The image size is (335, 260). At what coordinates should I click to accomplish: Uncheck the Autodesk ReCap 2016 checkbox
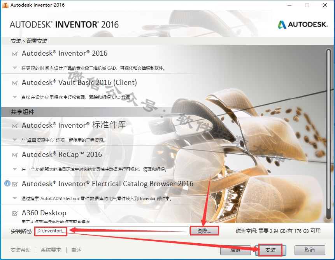pos(15,155)
